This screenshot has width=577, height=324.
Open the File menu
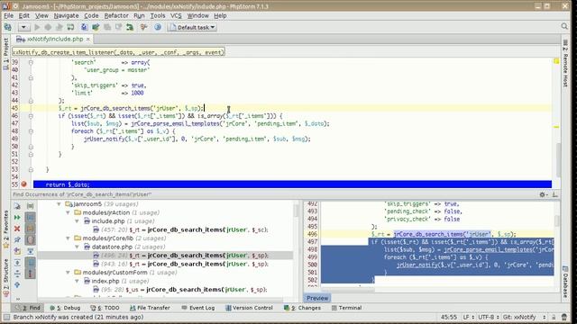(x=8, y=15)
